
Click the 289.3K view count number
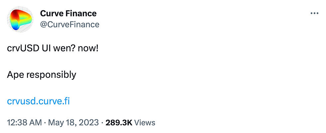point(119,123)
